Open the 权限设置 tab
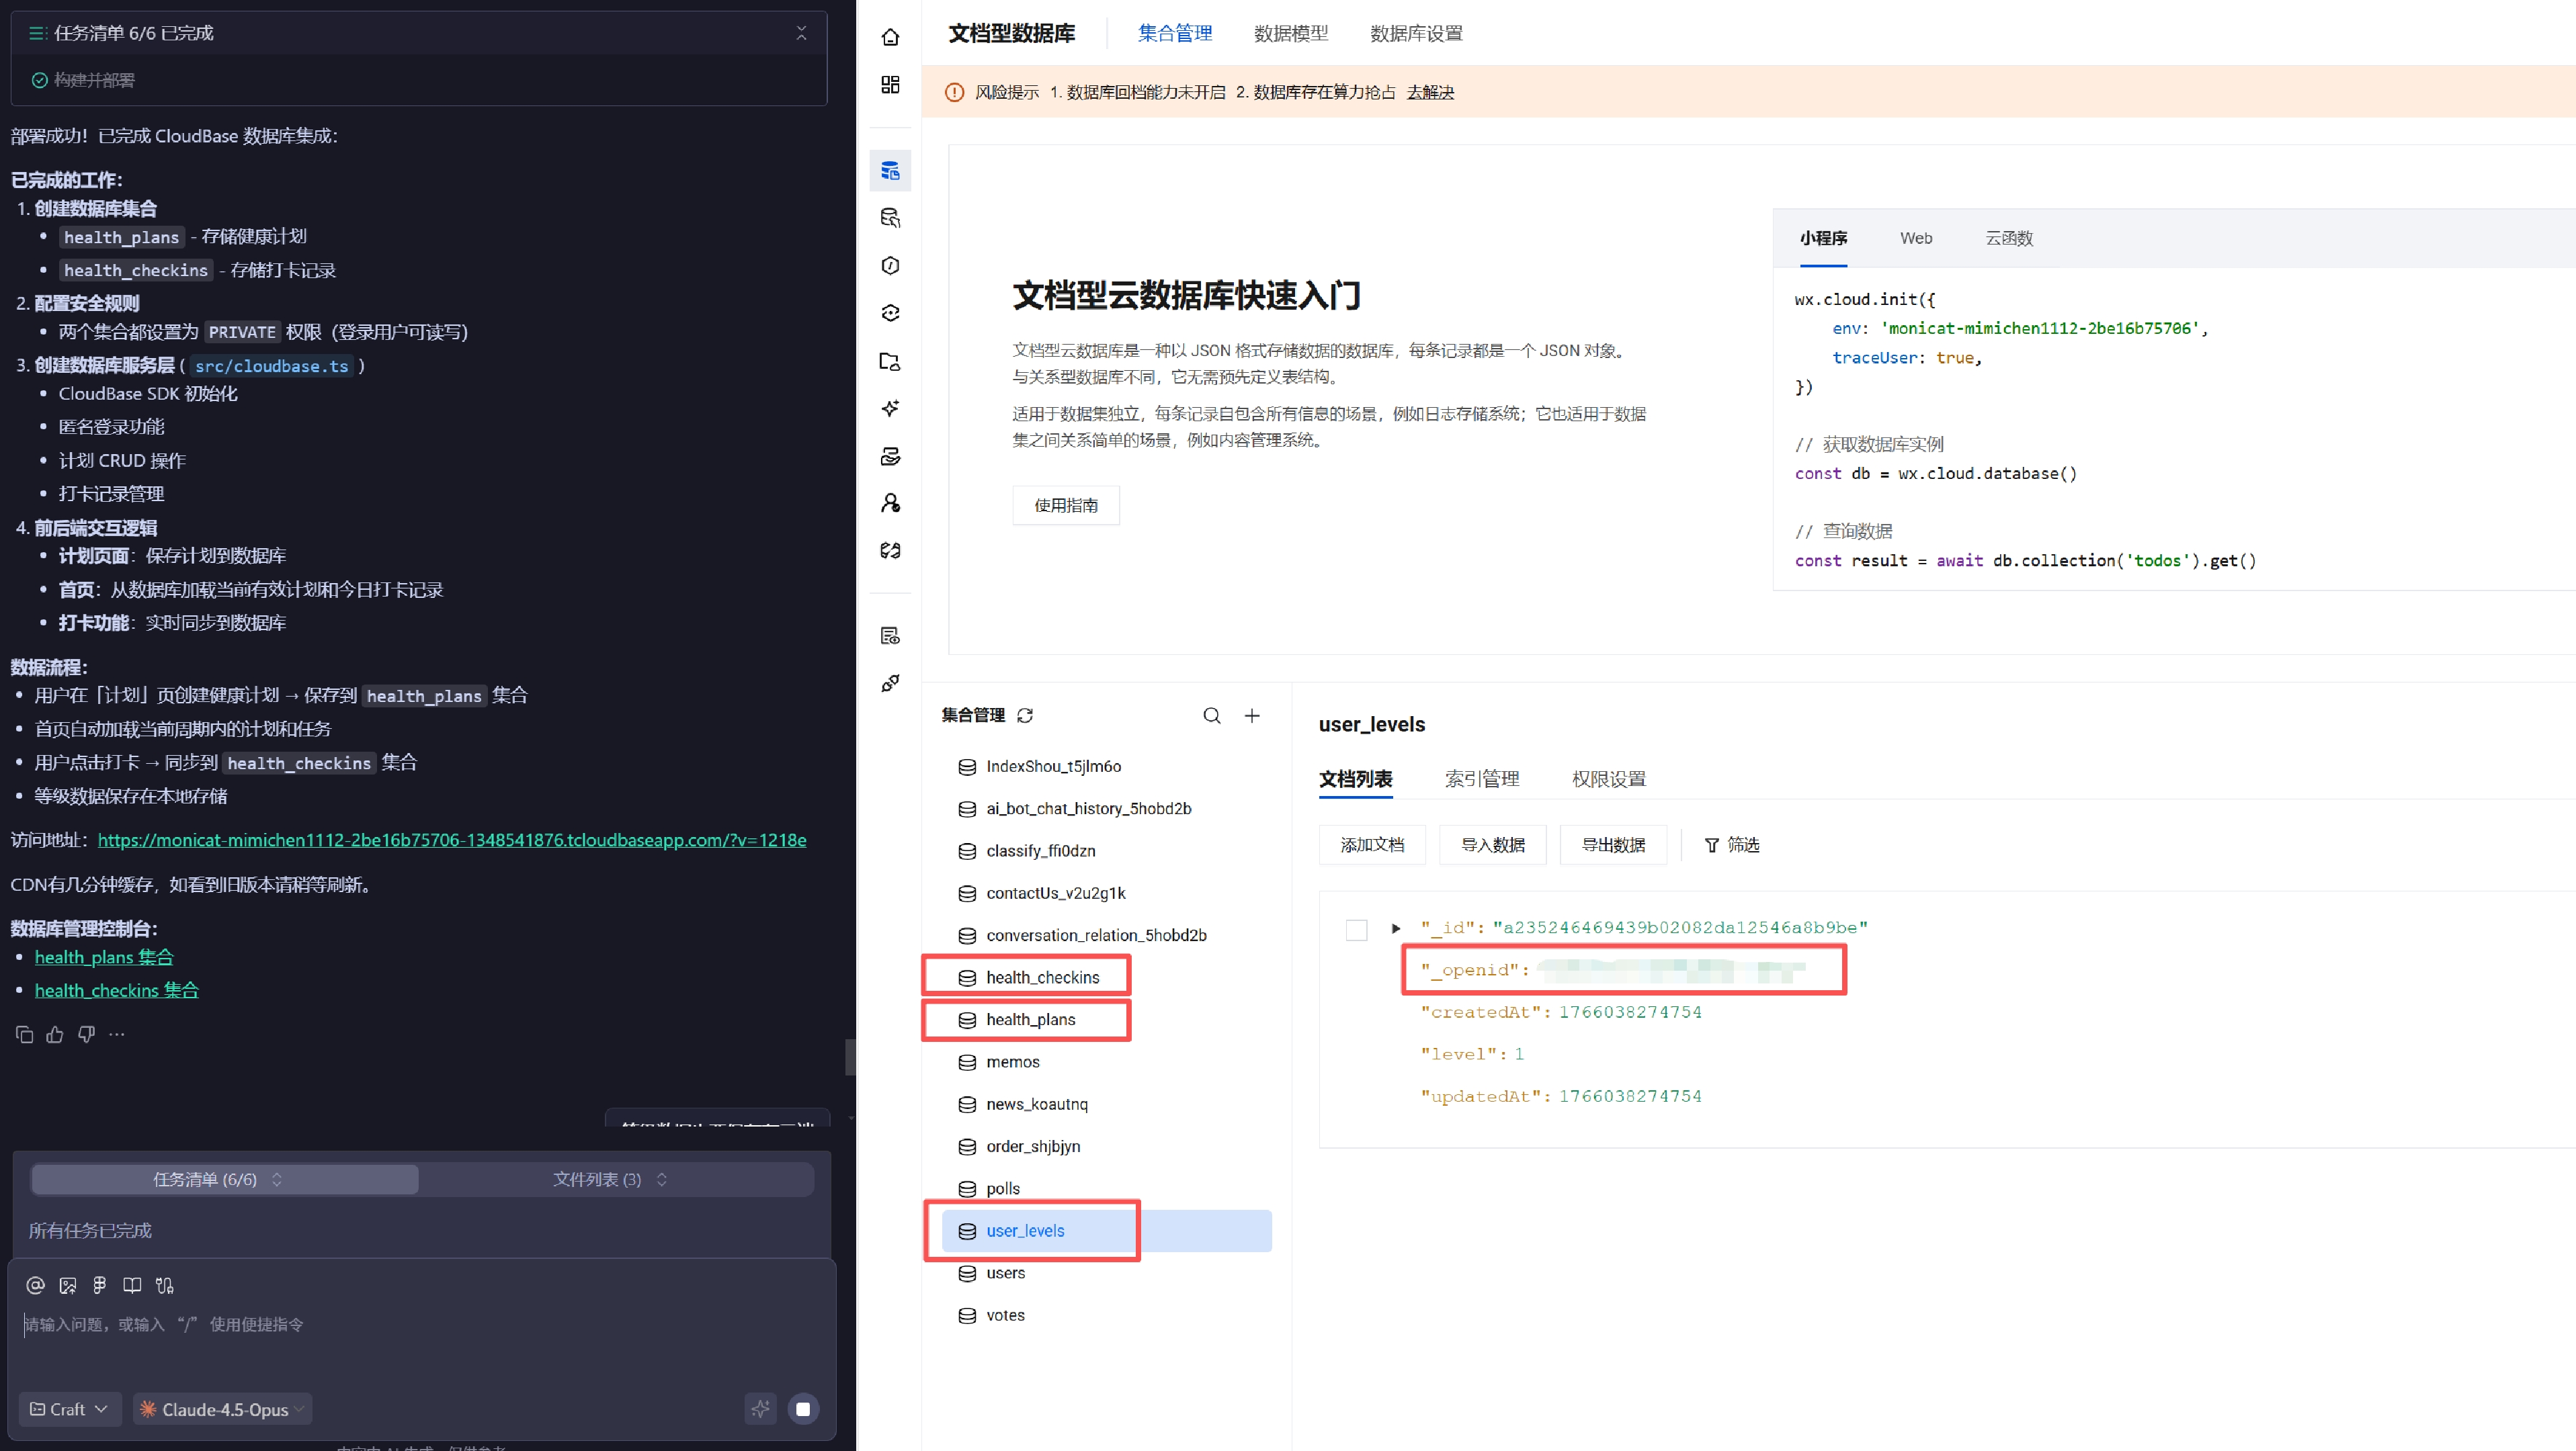This screenshot has width=2576, height=1451. click(1608, 779)
